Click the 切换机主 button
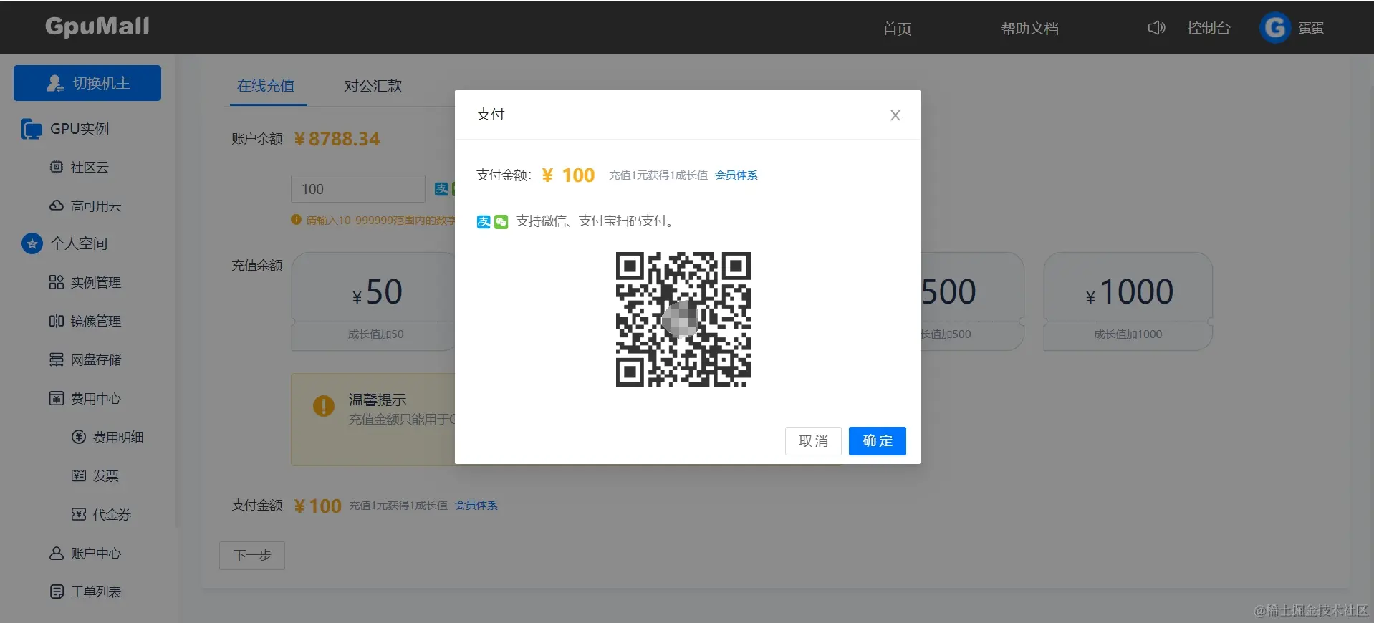Image resolution: width=1374 pixels, height=623 pixels. point(87,83)
